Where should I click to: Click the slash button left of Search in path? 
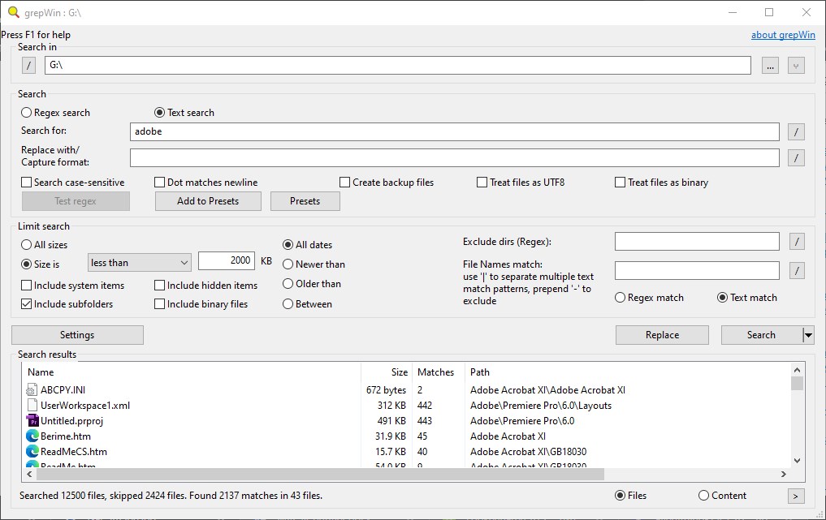tap(29, 66)
